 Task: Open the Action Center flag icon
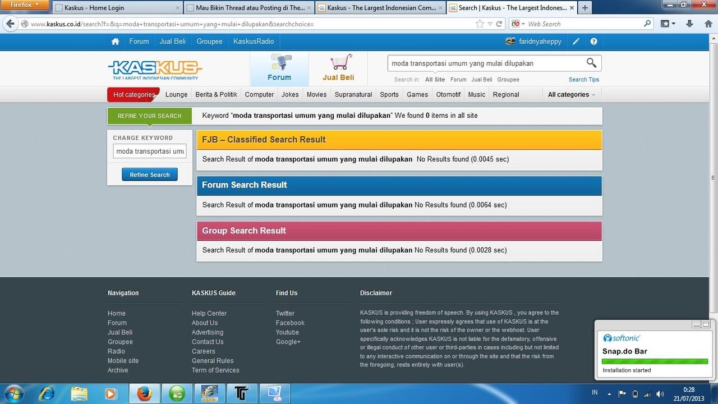pos(622,393)
